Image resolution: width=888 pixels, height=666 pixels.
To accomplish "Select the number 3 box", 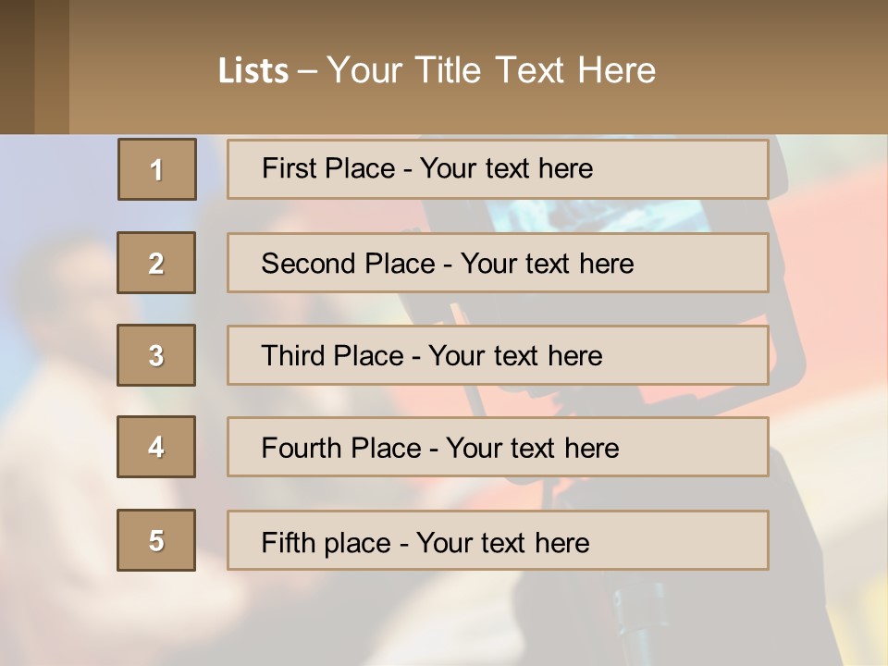I will point(156,355).
